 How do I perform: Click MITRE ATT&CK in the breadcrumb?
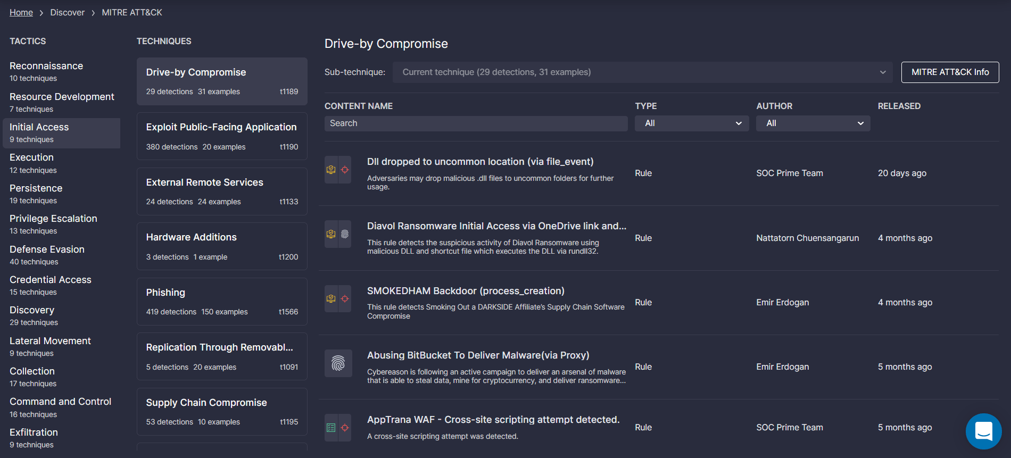[x=132, y=12]
